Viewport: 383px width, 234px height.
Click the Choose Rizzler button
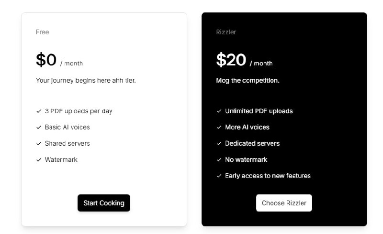click(x=284, y=203)
